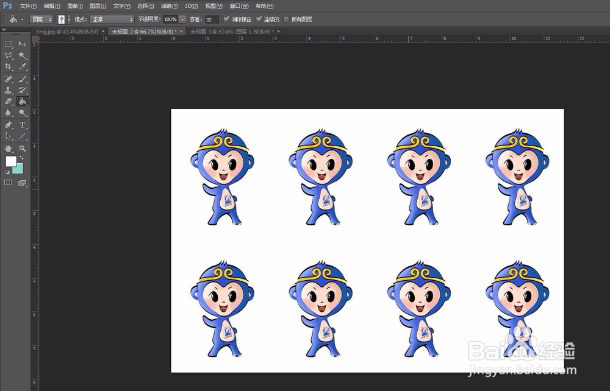
Task: Click the ruler origin corner box
Action: click(x=35, y=39)
